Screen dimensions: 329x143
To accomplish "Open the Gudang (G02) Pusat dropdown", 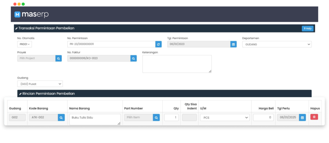I will coord(40,84).
